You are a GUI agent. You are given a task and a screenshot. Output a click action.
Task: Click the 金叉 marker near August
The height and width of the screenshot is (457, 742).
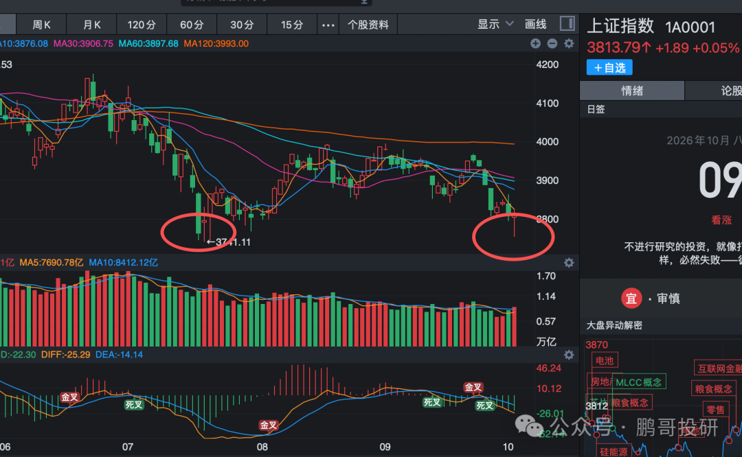tap(269, 425)
